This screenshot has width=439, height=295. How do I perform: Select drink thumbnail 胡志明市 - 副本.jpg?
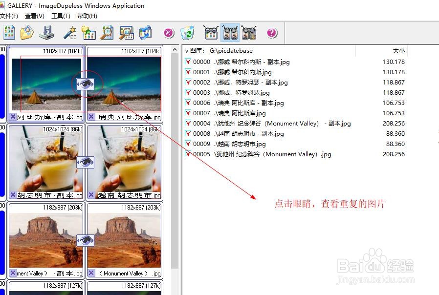tap(46, 162)
